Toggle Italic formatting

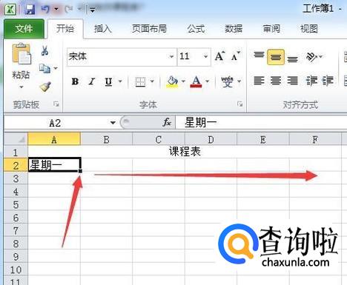click(92, 81)
